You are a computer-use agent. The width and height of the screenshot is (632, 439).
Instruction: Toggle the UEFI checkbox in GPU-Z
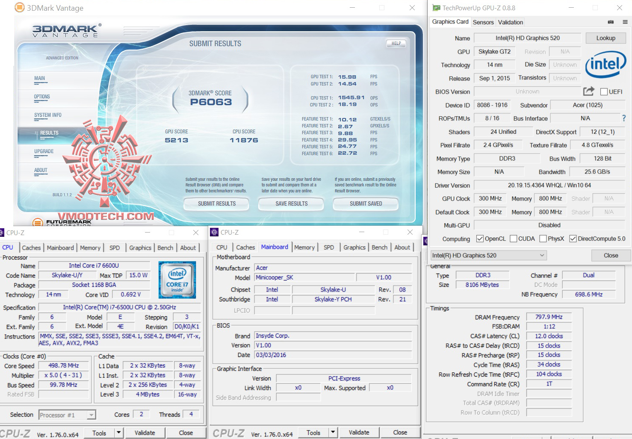[x=604, y=91]
